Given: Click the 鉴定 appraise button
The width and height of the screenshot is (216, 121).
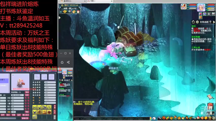Looking at the screenshot, I should click(19, 115).
